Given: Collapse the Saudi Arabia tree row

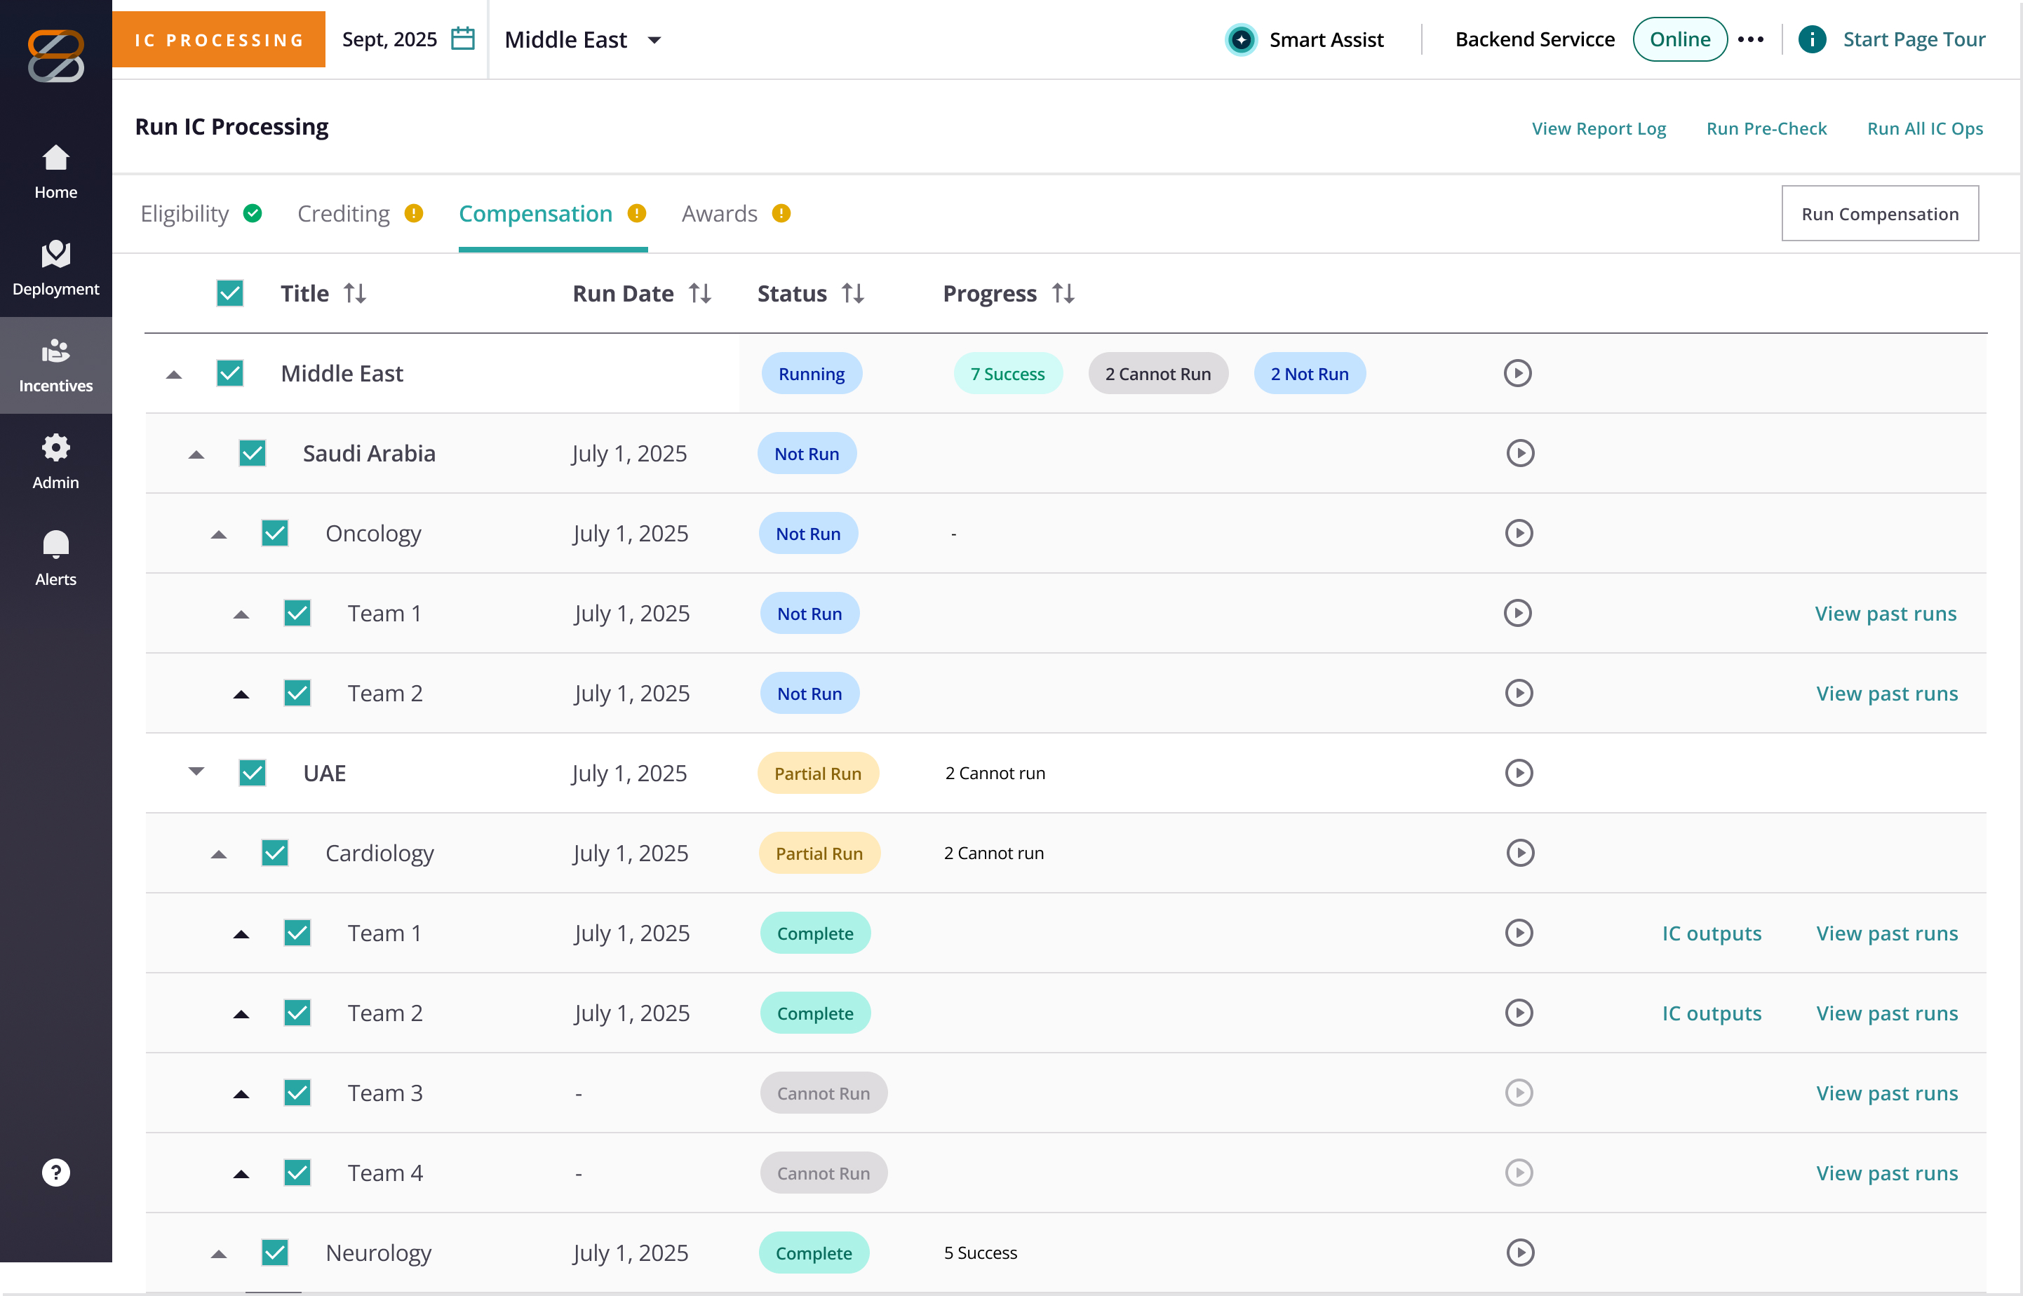Looking at the screenshot, I should click(196, 454).
